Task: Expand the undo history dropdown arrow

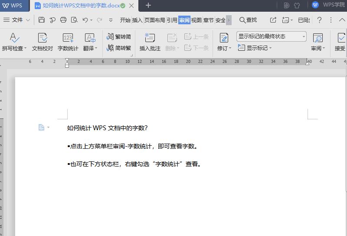Action: [x=91, y=20]
